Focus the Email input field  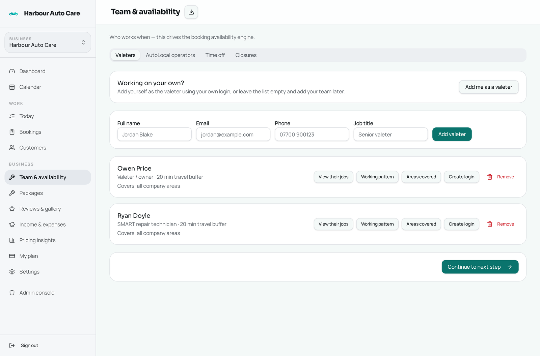[x=233, y=134]
